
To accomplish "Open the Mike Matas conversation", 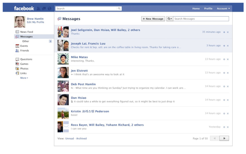I will (x=79, y=57).
